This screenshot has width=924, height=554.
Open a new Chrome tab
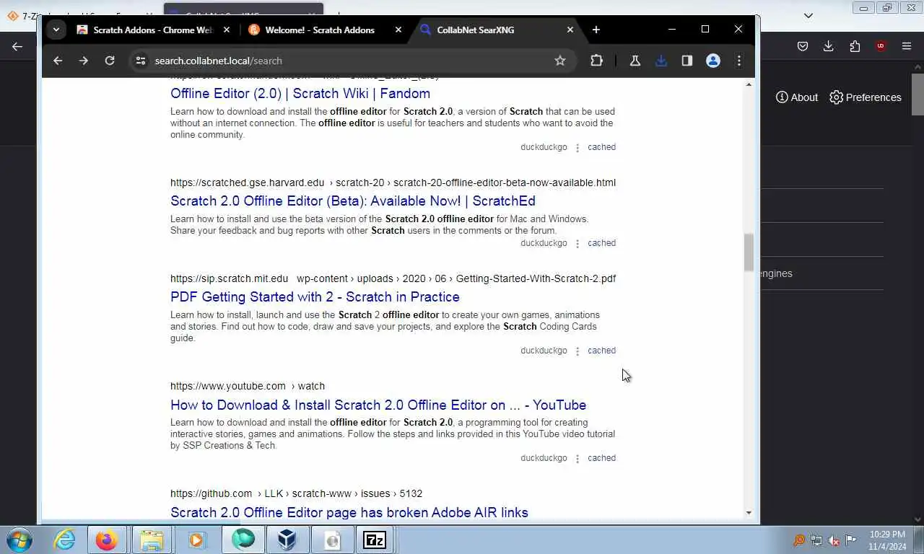pos(596,30)
